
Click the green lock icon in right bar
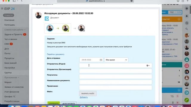(187, 60)
